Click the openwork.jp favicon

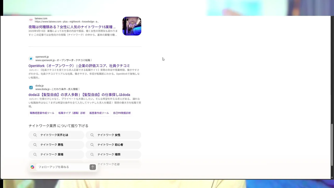point(31,58)
